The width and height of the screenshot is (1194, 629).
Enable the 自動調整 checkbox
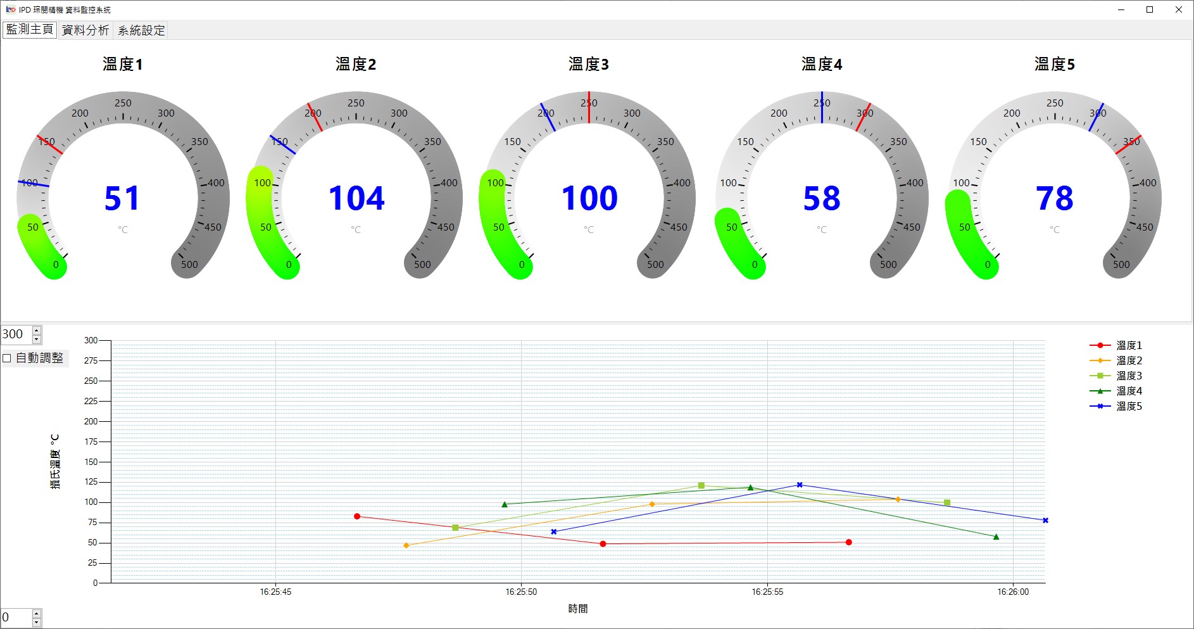click(8, 358)
